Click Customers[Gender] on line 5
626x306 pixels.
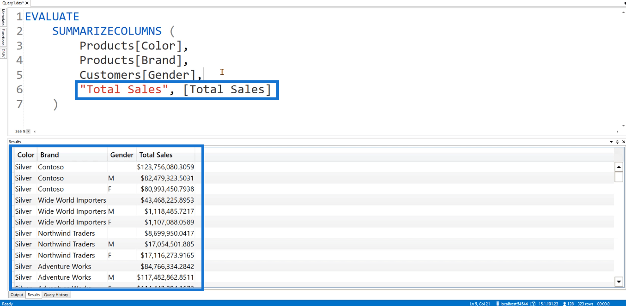pos(138,75)
